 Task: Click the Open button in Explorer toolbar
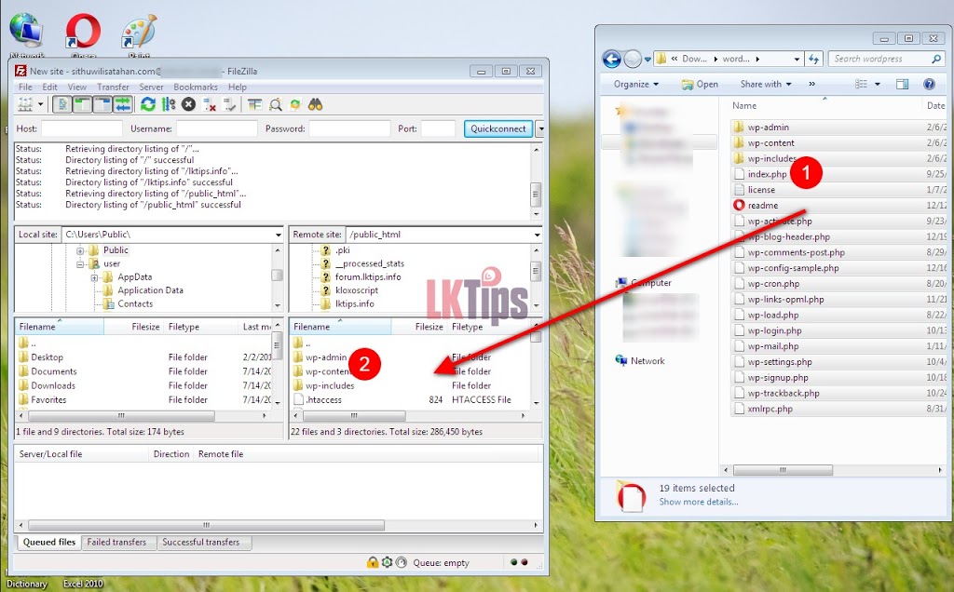(x=700, y=85)
